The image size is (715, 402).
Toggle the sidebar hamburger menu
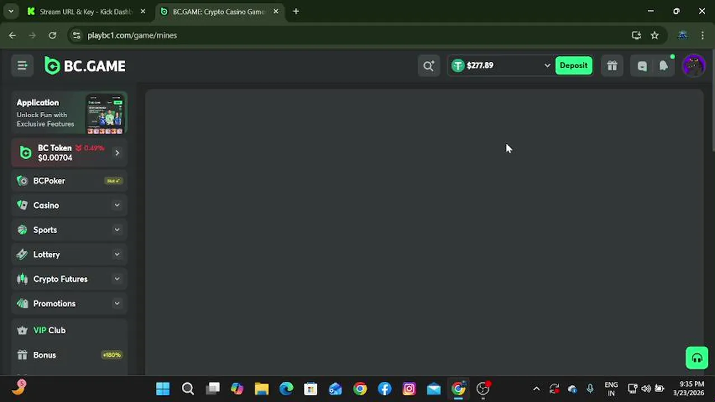tap(22, 66)
